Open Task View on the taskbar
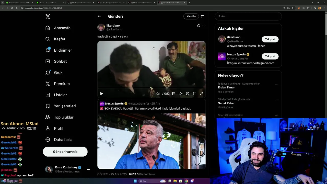This screenshot has width=327, height=184. tap(169, 181)
